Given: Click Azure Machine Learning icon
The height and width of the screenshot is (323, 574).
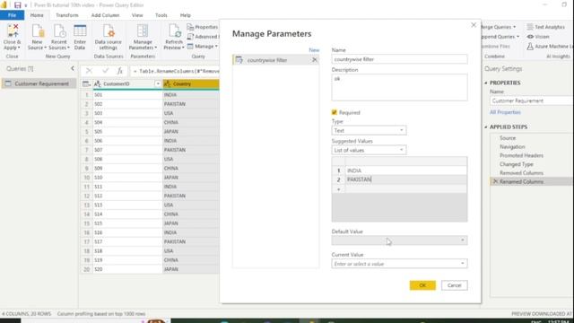Looking at the screenshot, I should click(530, 46).
